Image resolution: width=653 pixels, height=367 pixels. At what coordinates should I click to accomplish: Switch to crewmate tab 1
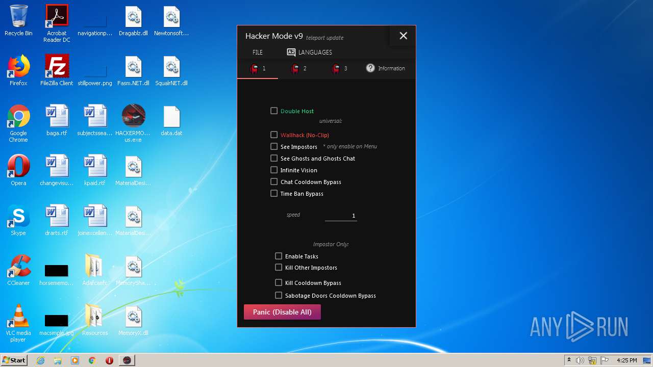pos(258,68)
